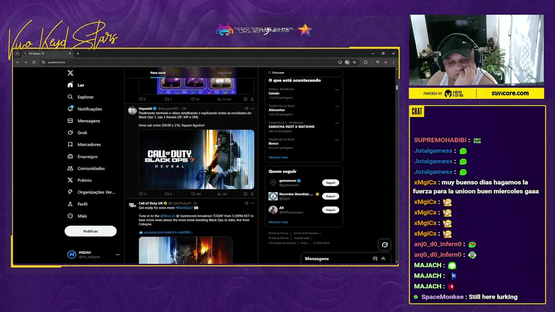The image size is (555, 312).
Task: Like the Hayashii post
Action: pos(193,194)
